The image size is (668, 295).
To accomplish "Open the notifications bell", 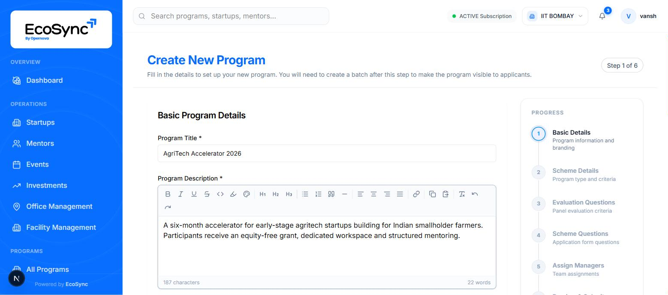I will [x=602, y=16].
